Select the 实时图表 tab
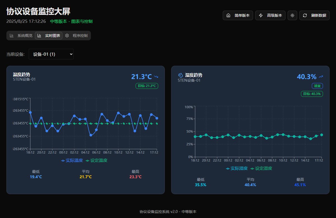The image size is (336, 218). tap(49, 35)
